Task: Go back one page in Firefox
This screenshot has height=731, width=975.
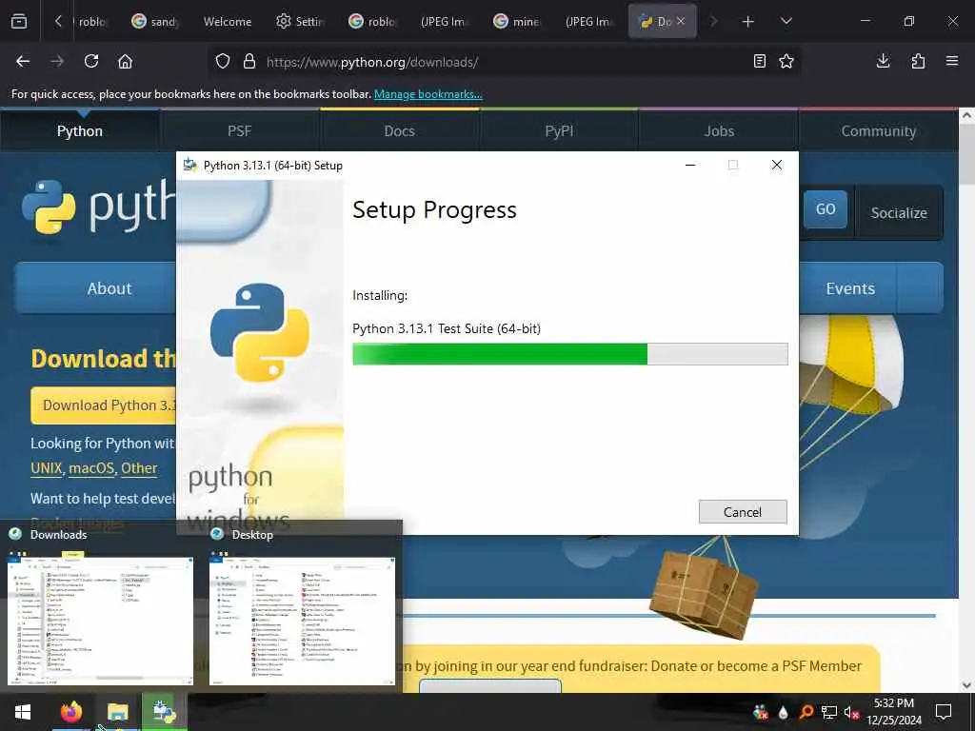Action: [x=23, y=62]
